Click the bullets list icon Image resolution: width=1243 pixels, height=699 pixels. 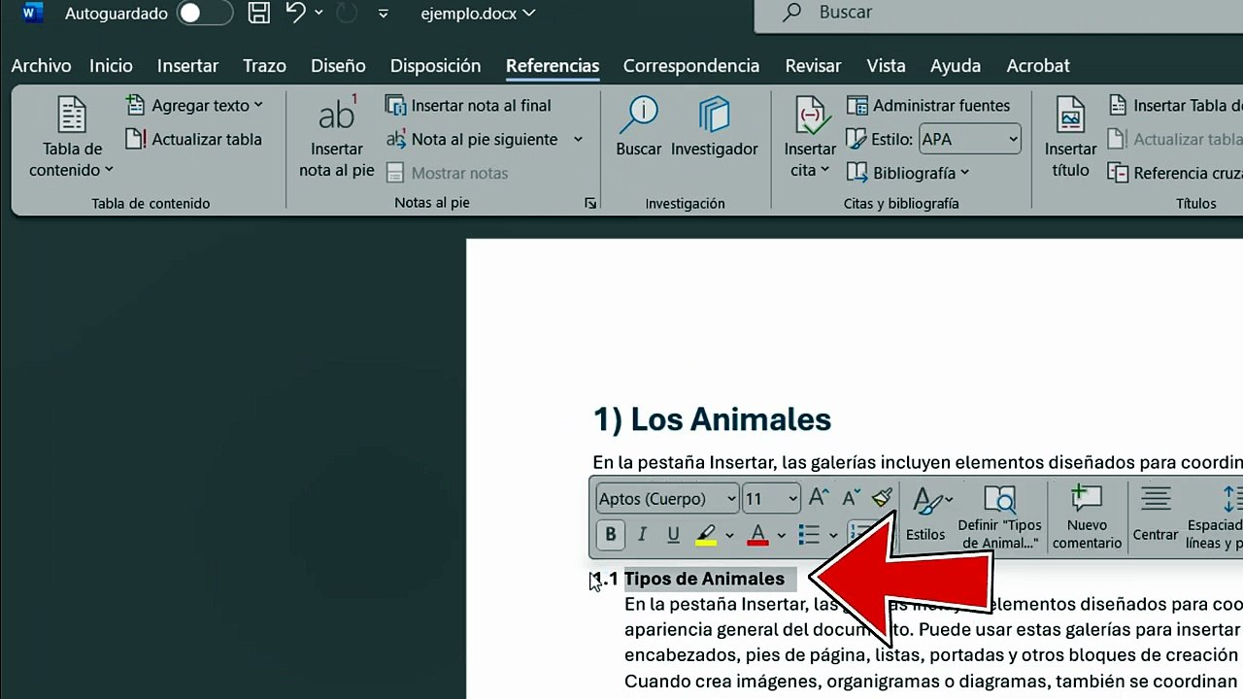(x=808, y=534)
